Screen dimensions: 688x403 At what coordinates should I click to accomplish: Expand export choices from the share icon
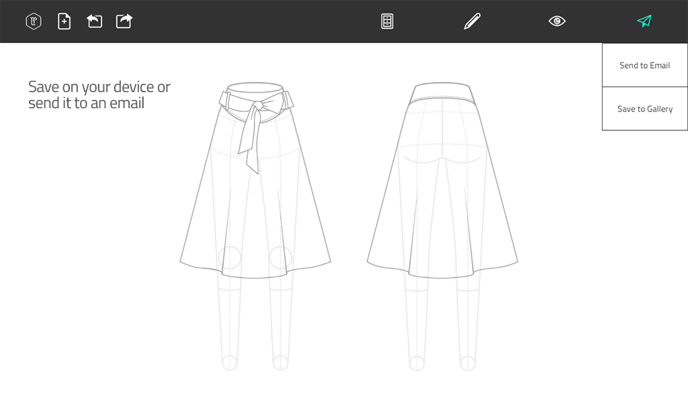(x=124, y=21)
